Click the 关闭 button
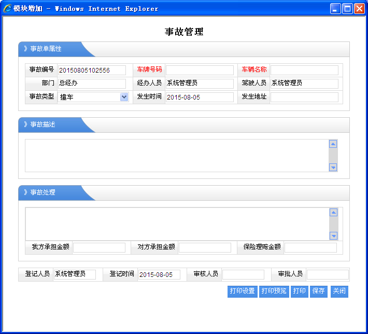Viewport: 368px width, 334px height. [339, 291]
